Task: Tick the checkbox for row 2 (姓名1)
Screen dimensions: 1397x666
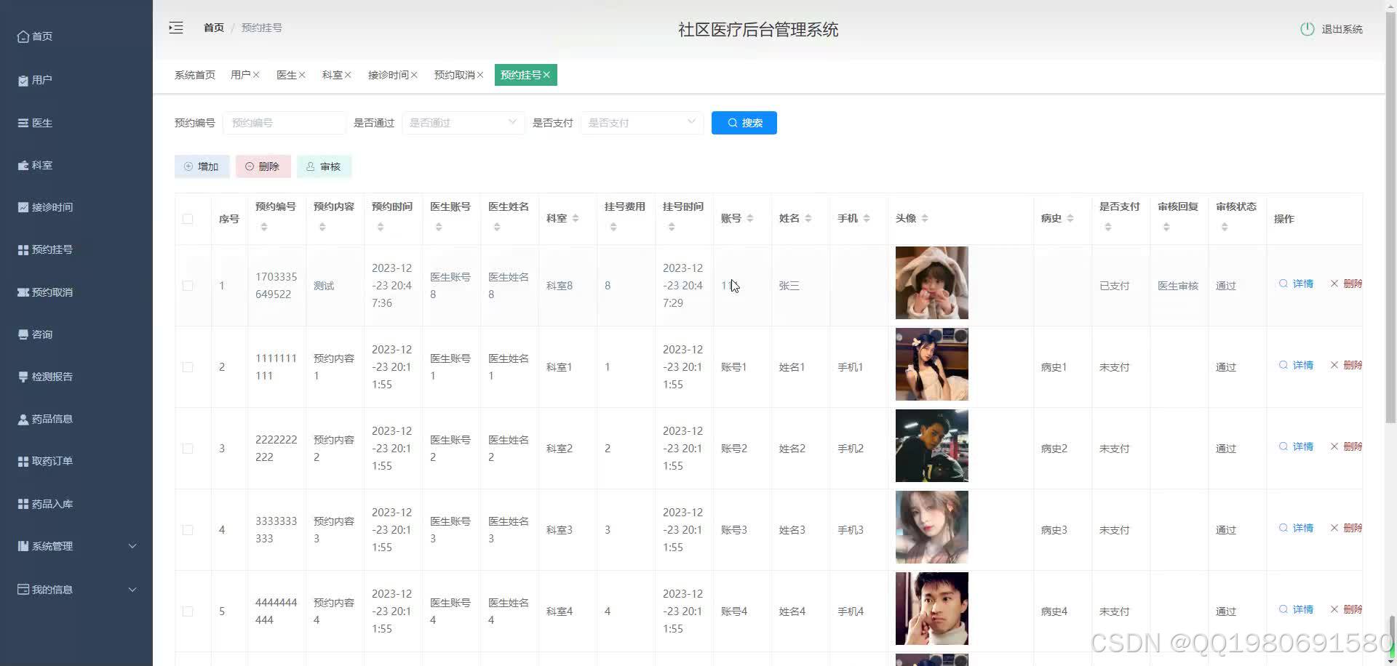Action: click(188, 367)
